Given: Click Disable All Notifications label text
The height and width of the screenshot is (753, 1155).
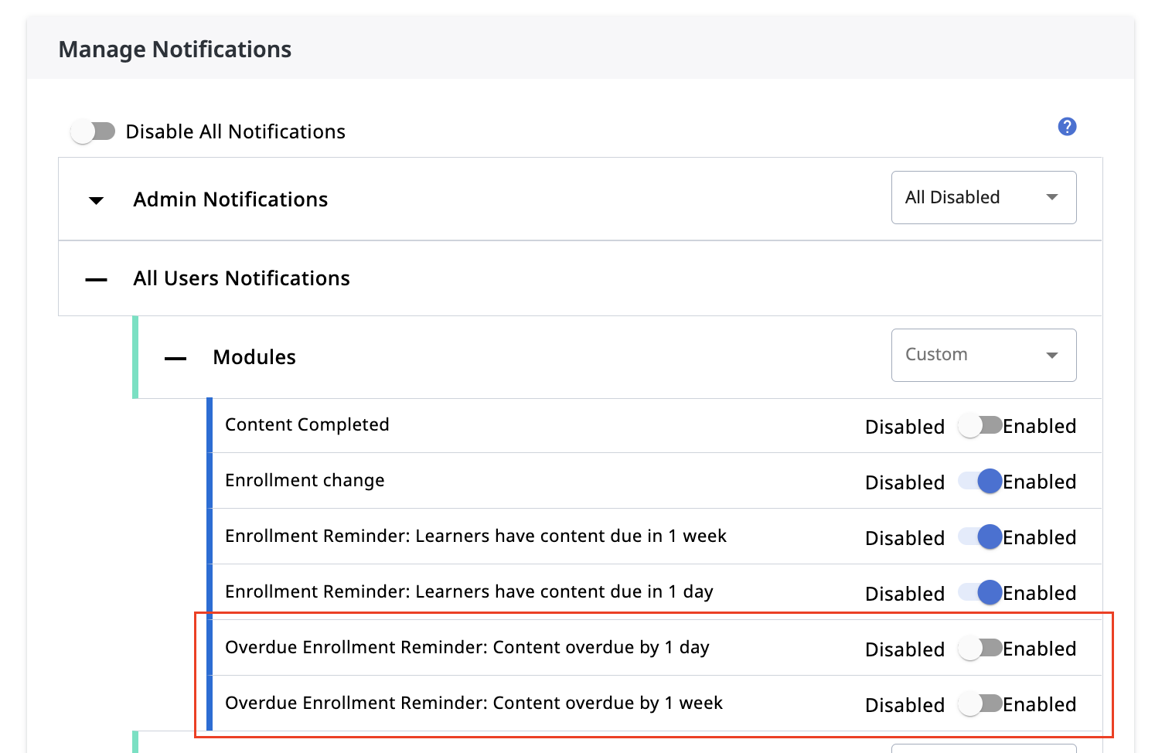Looking at the screenshot, I should pyautogui.click(x=235, y=131).
